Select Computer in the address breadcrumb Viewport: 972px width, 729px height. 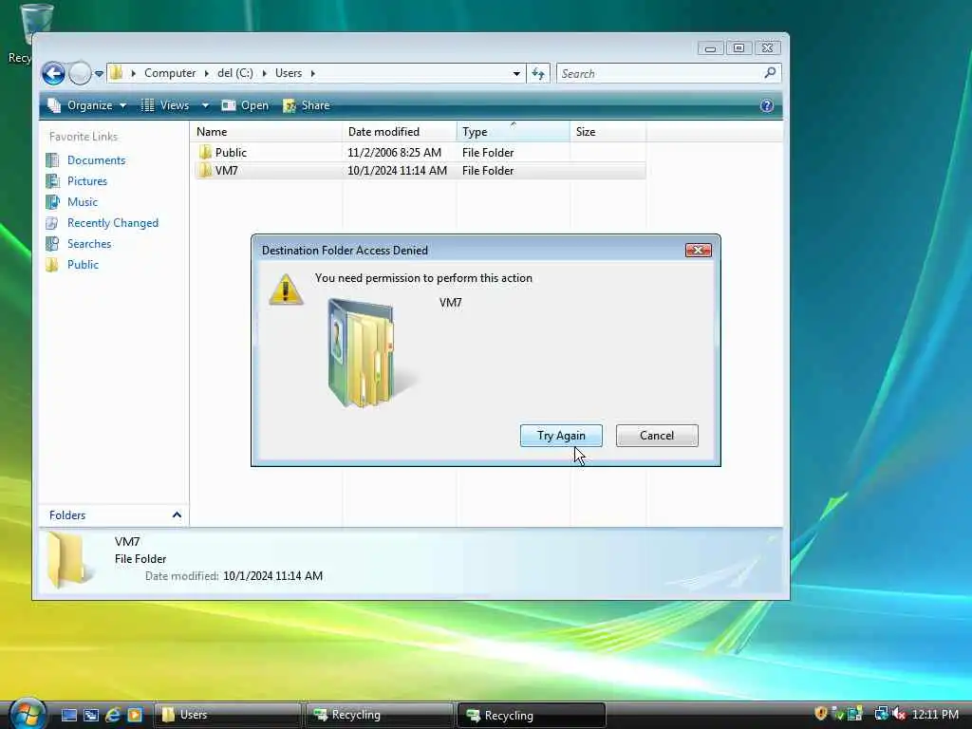[x=170, y=73]
